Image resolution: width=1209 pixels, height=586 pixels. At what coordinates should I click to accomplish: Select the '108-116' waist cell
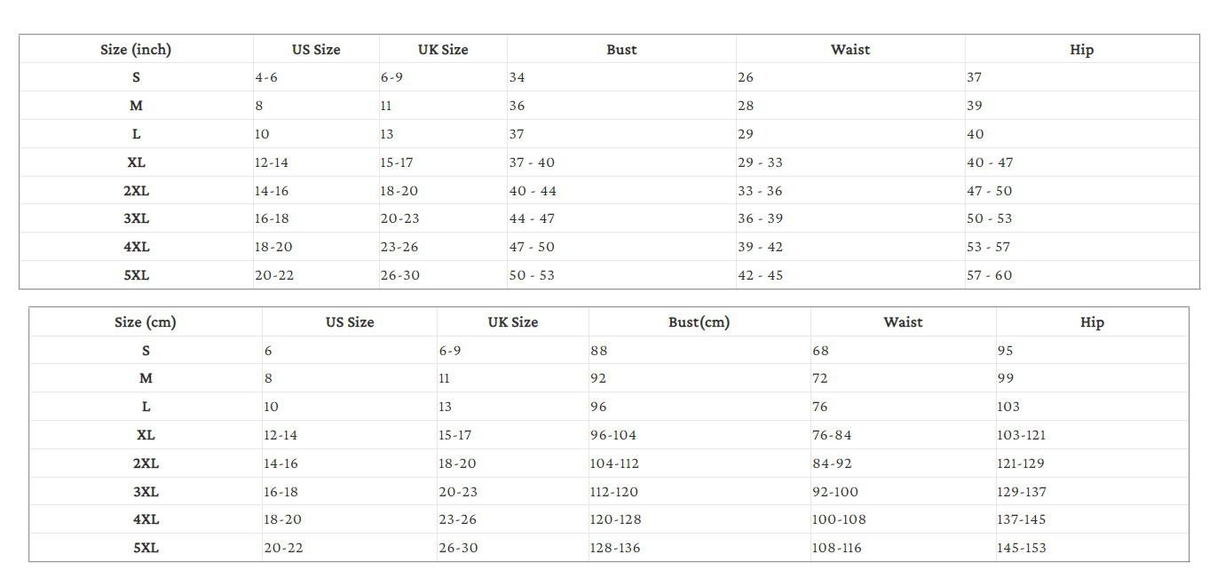click(x=903, y=548)
